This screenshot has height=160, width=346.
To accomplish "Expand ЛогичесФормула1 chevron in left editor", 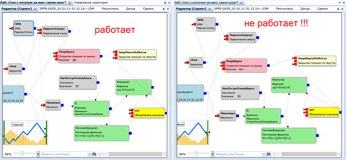I will click(126, 128).
